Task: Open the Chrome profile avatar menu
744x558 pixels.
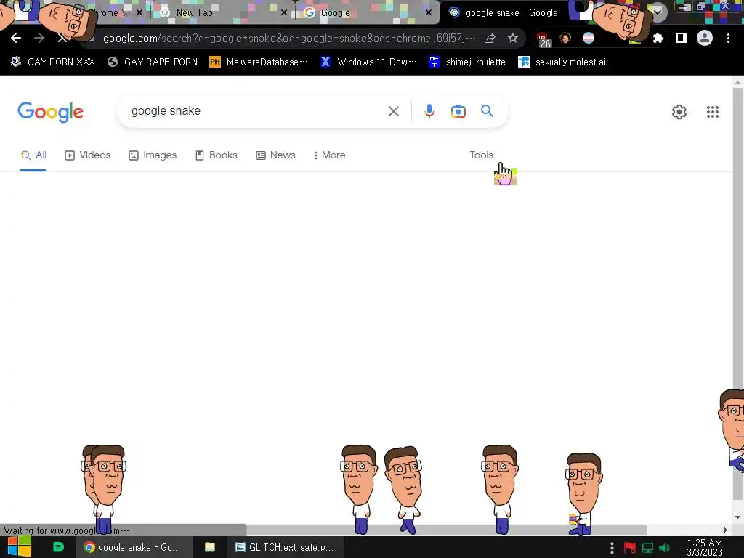Action: click(705, 38)
